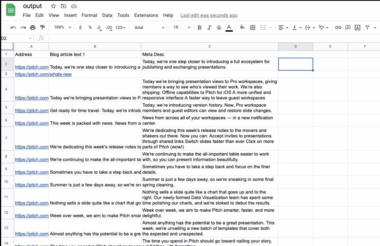Screen dimensions: 380x246
Task: Click the select all corner box
Action: pos(7,46)
